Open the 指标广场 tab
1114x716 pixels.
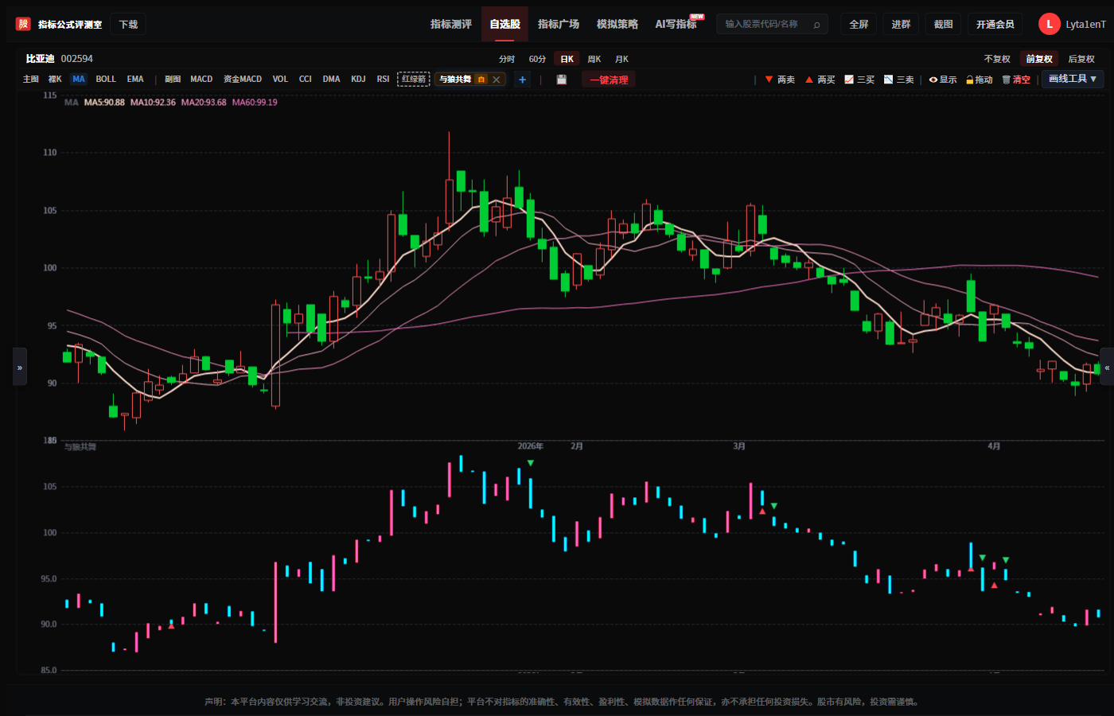[559, 24]
